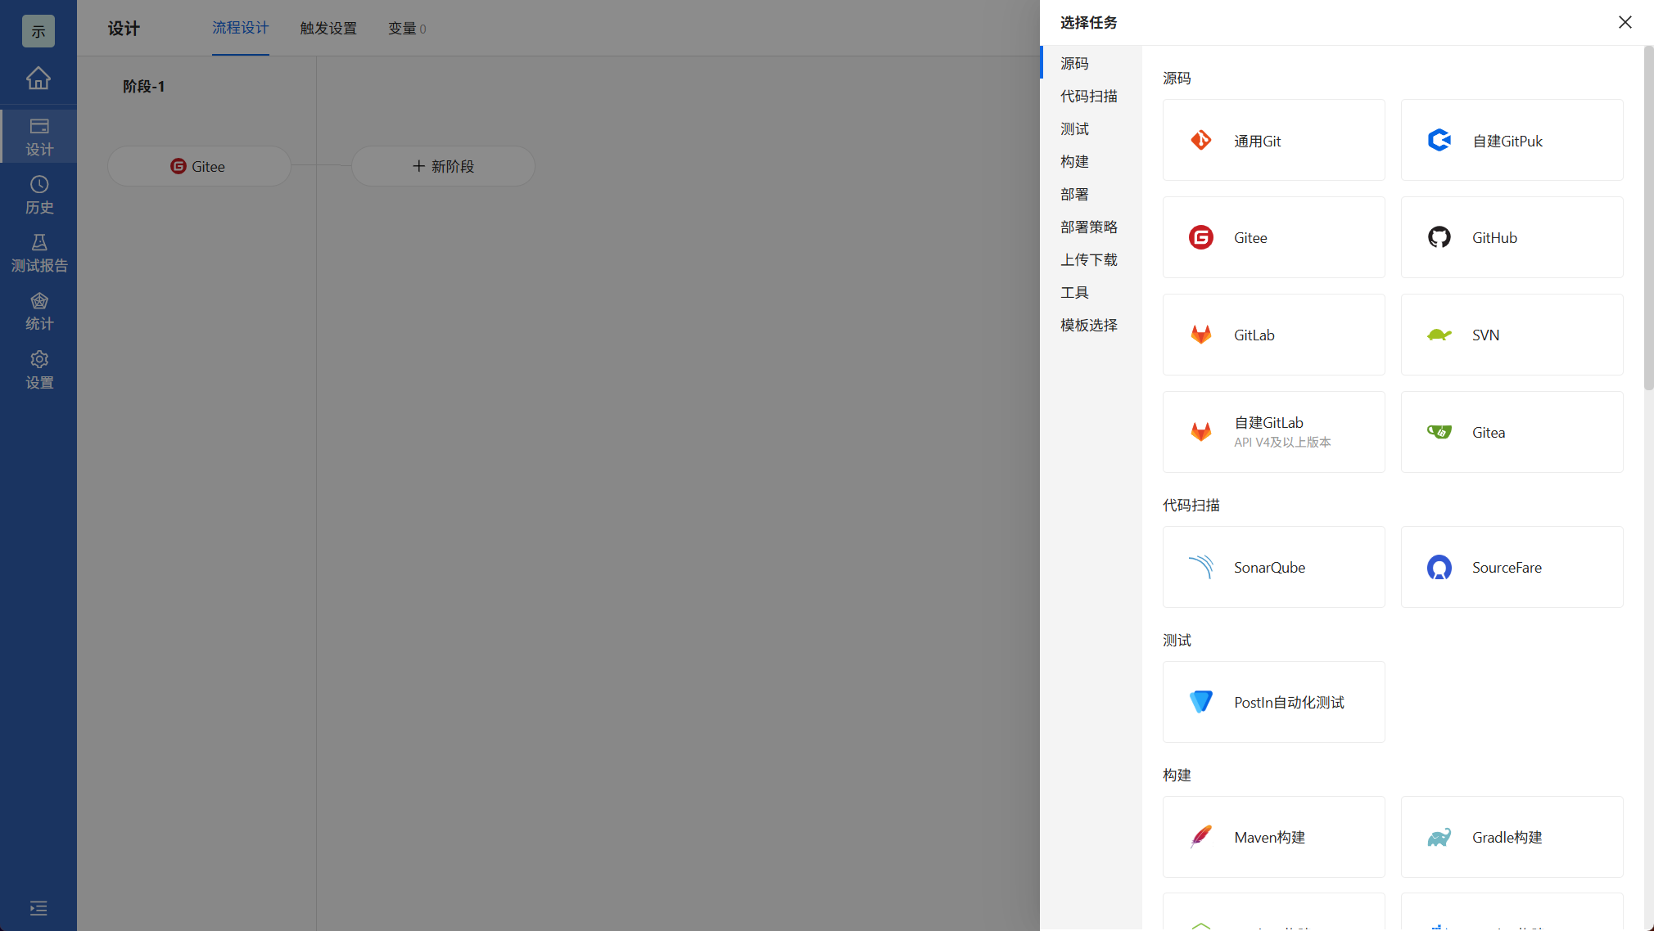1654x931 pixels.
Task: Click the GitHub card label
Action: click(1494, 237)
